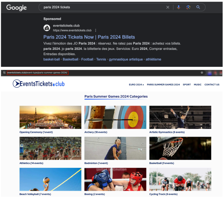This screenshot has width=224, height=199.
Task: Open Google Lens image search
Action: click(x=188, y=7)
